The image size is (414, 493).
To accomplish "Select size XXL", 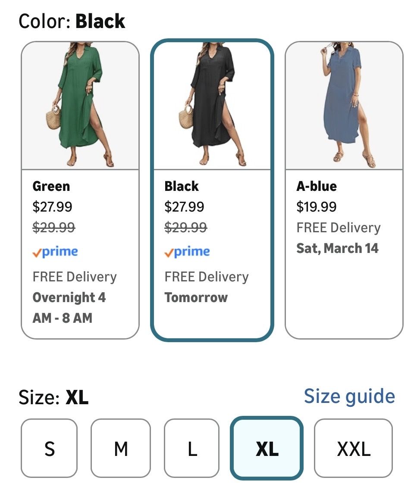I will point(353,448).
